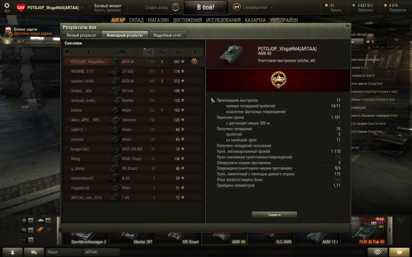Viewport: 412px width, 257px height.
Task: Select the ELC AMX tank thumbnail
Action: [x=271, y=236]
